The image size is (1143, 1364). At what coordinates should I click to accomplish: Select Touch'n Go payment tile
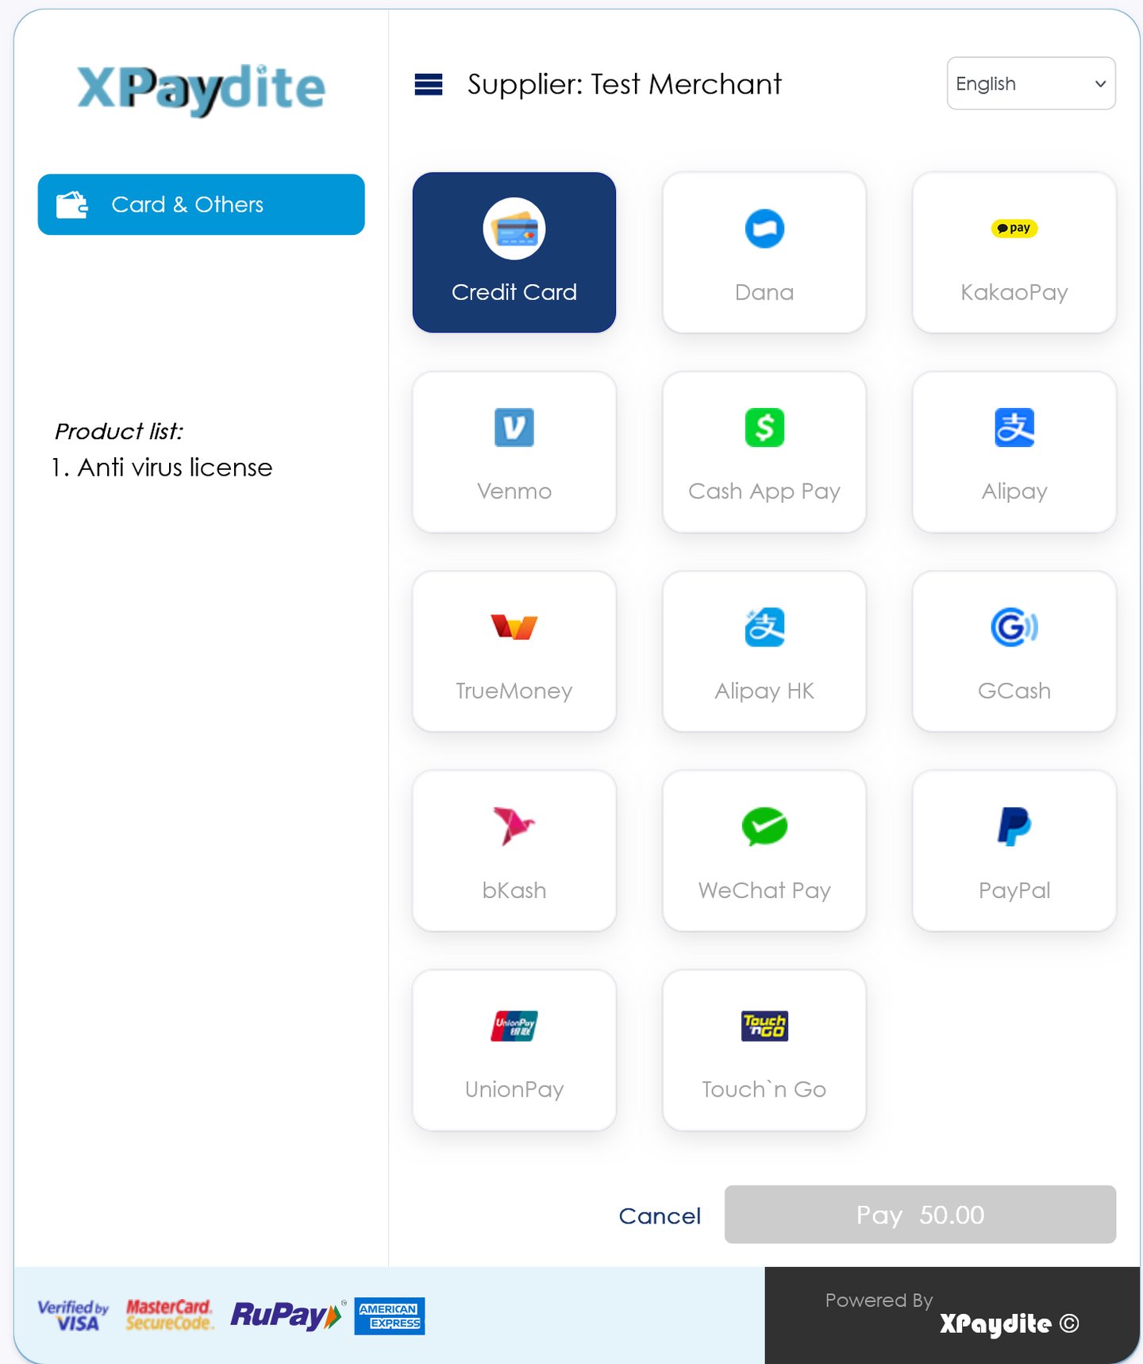click(x=764, y=1050)
